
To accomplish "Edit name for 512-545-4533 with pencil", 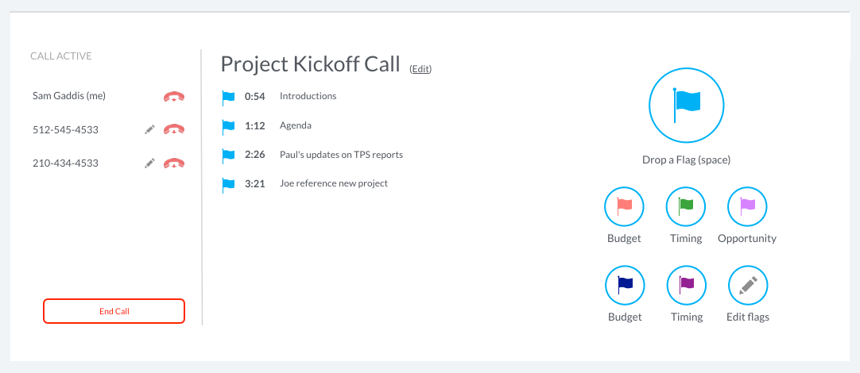I will (149, 130).
